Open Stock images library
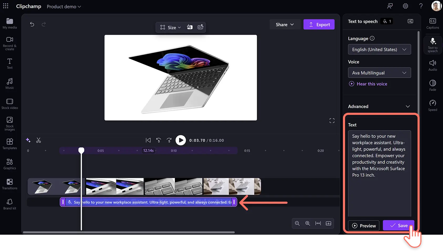 coord(10,124)
